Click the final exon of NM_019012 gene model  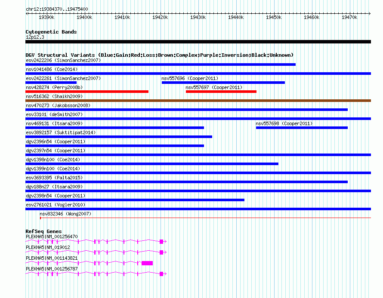[161, 252]
